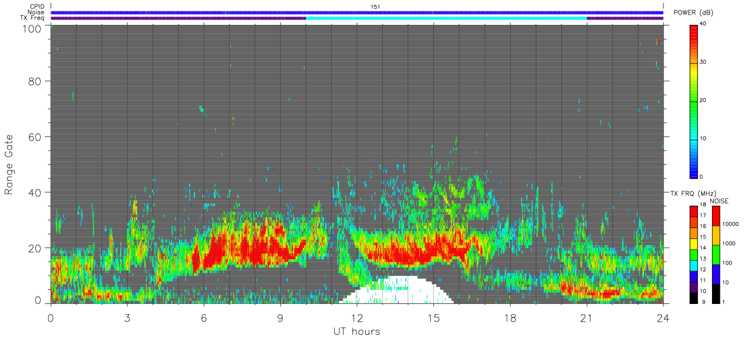Viewport: 746px width, 344px height.
Task: Click the noise scale label '10000'
Action: tap(730, 224)
